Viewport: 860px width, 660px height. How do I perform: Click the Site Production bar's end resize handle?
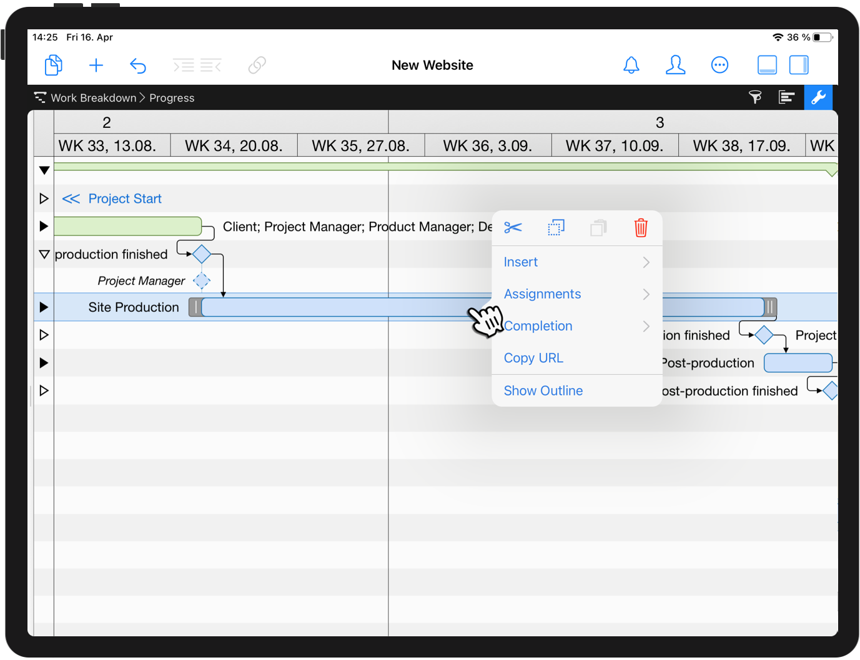(770, 307)
